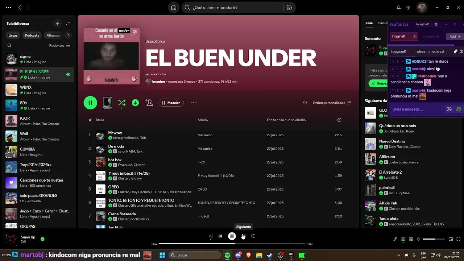Screen dimensions: 464x261
Task: Open the miniplayer icon
Action: tap(451, 239)
